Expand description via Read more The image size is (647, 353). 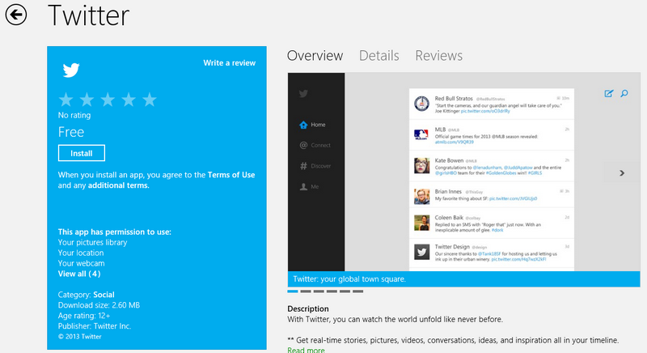click(x=306, y=350)
